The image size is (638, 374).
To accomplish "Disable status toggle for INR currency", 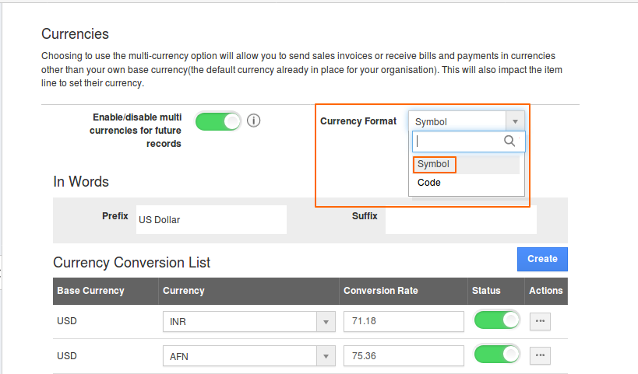I will [x=496, y=320].
